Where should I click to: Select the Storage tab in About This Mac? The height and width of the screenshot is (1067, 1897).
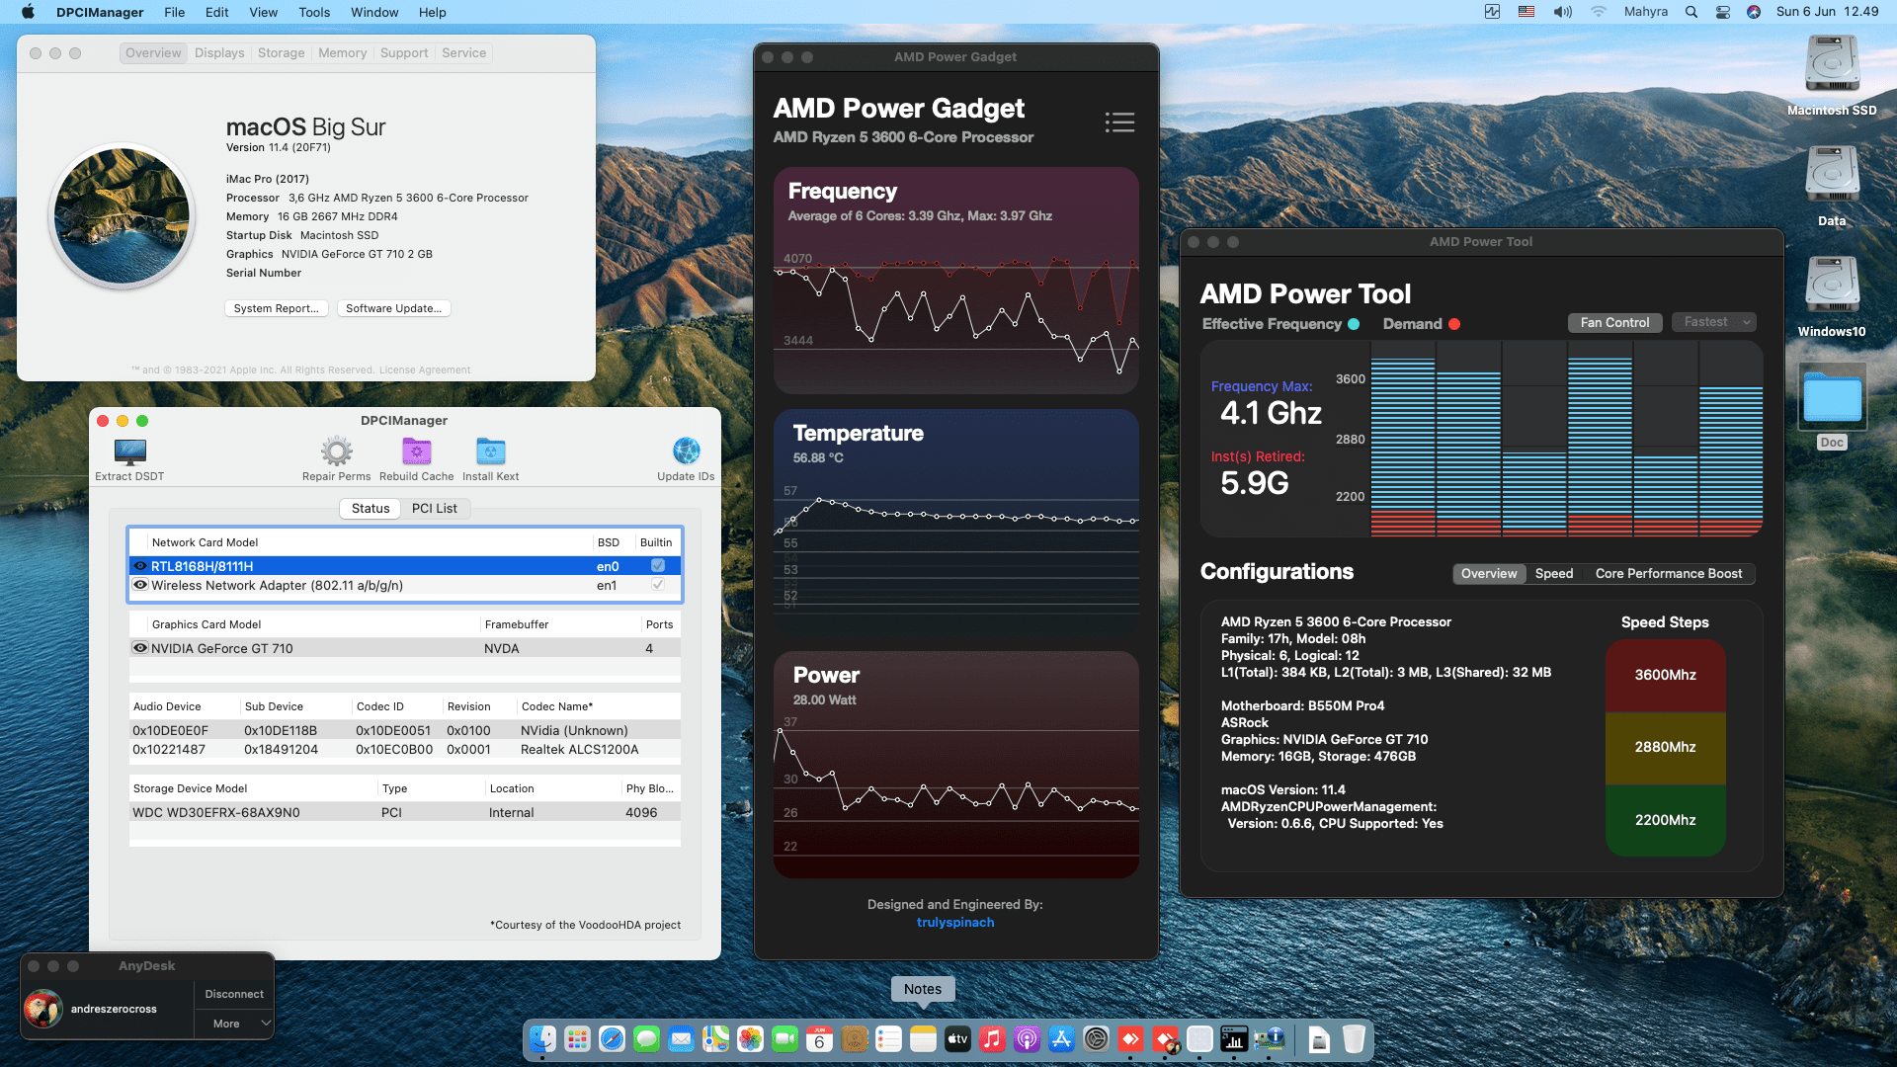pyautogui.click(x=281, y=52)
